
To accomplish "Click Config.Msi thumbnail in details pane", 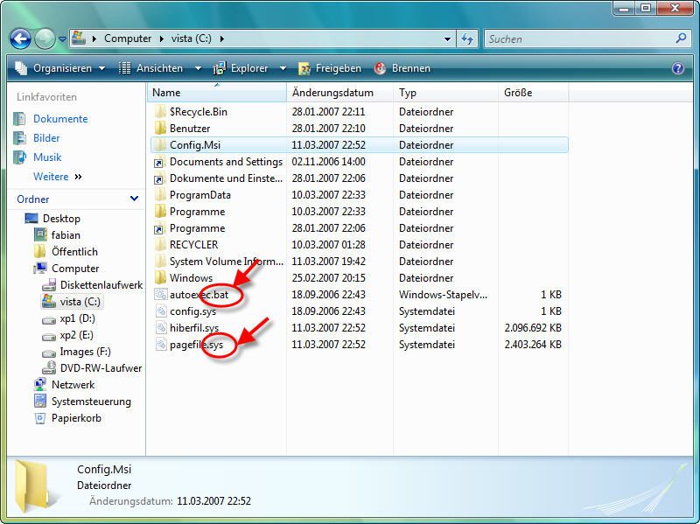I will coord(35,487).
